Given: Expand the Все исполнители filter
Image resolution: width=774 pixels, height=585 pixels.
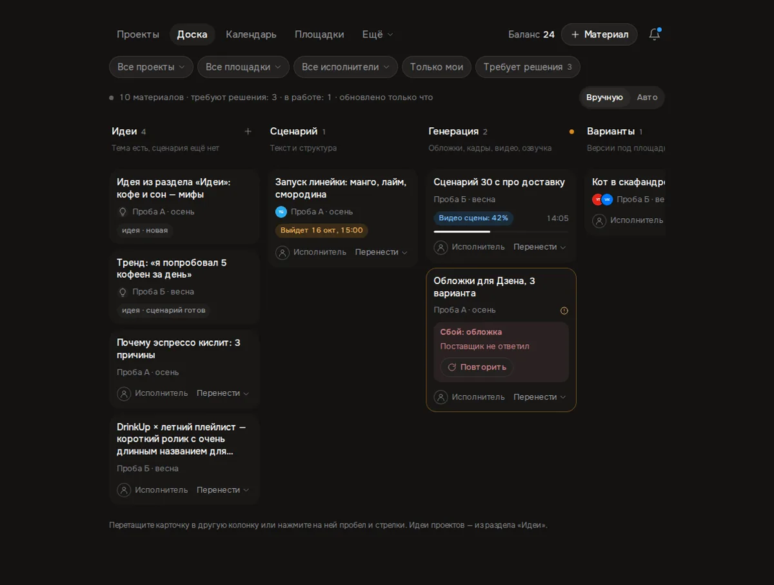Looking at the screenshot, I should click(346, 67).
